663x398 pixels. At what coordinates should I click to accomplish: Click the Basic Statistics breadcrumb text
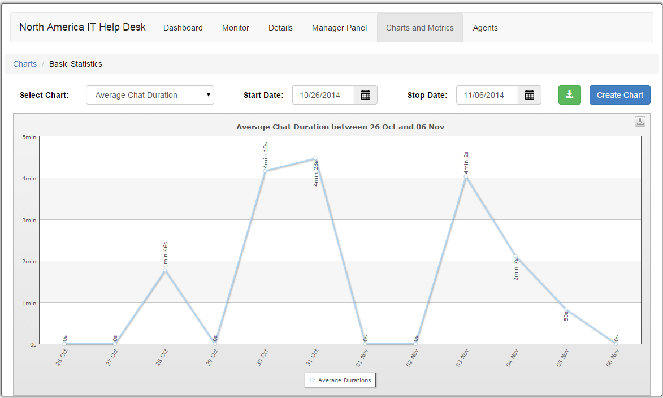(76, 64)
